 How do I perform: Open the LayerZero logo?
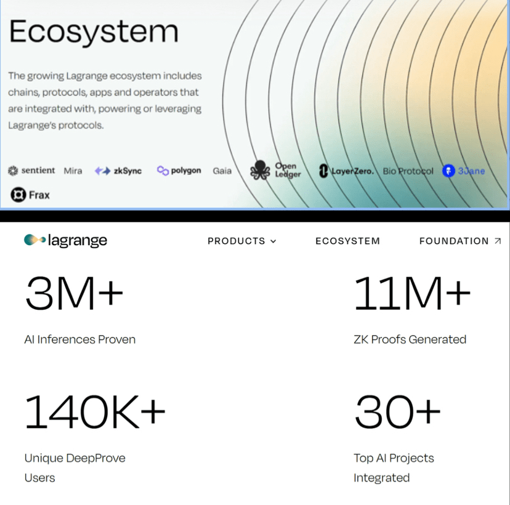click(x=346, y=171)
